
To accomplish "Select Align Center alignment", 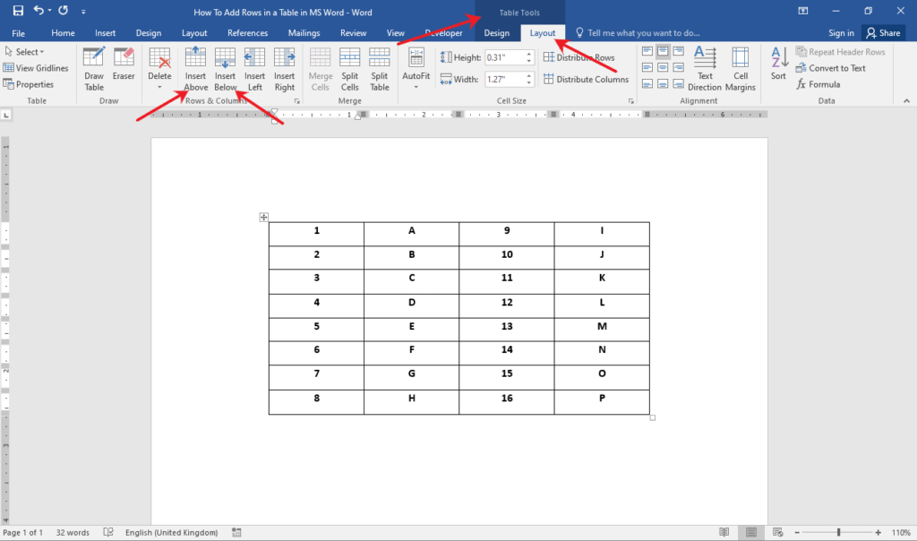I will point(663,67).
